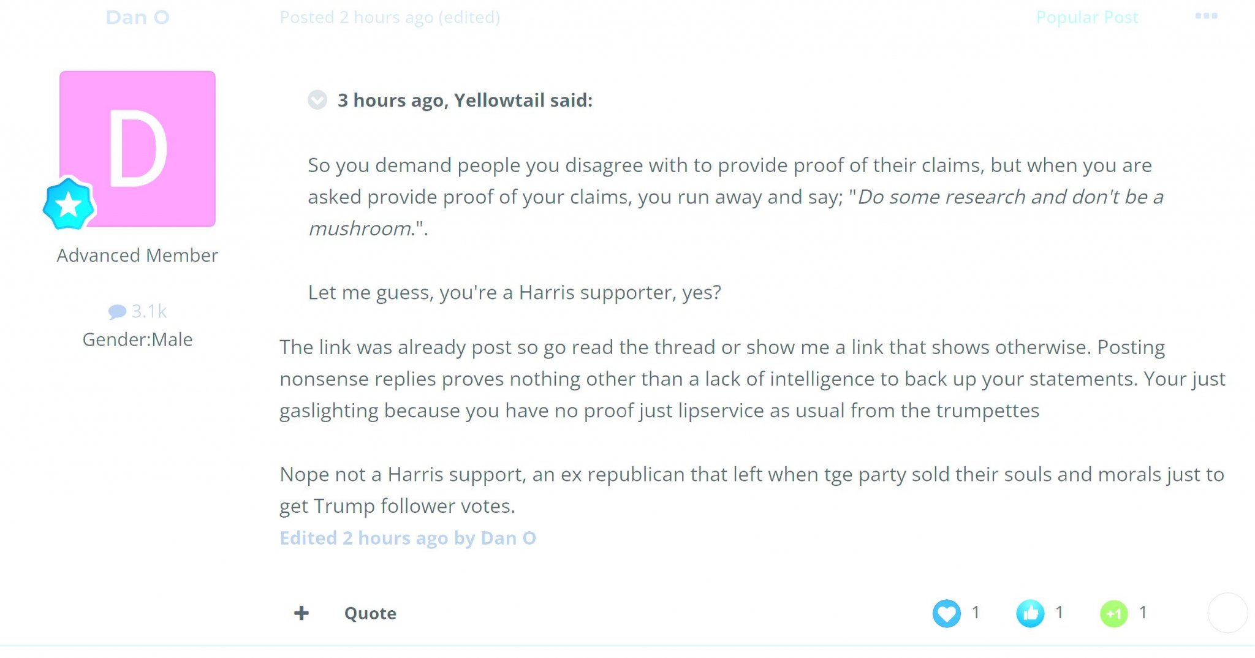Viewport: 1255px width, 658px height.
Task: Show who gave the +1 reaction count
Action: coord(1143,612)
